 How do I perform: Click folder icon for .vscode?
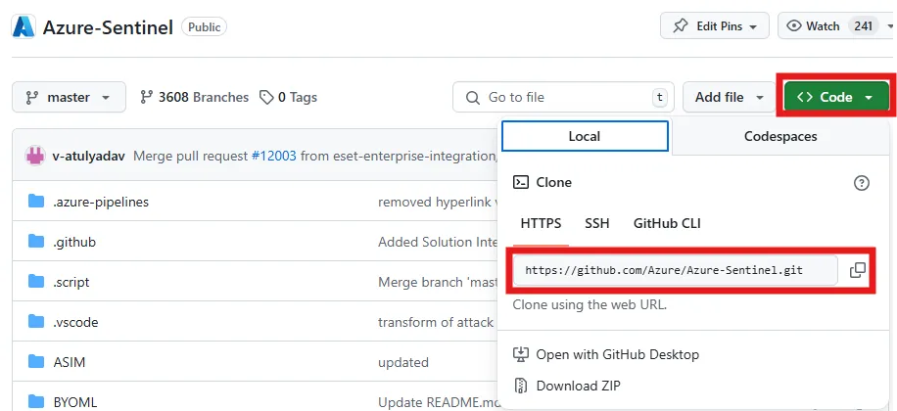[x=36, y=321]
